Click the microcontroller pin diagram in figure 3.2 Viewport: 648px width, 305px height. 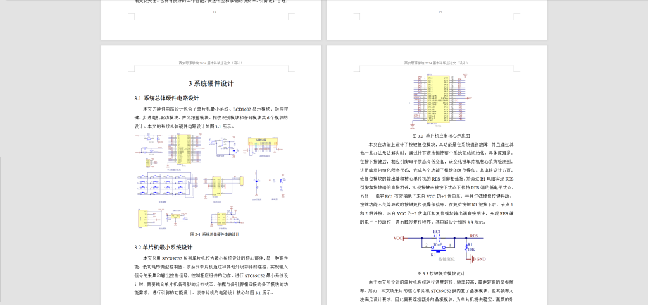(x=439, y=102)
